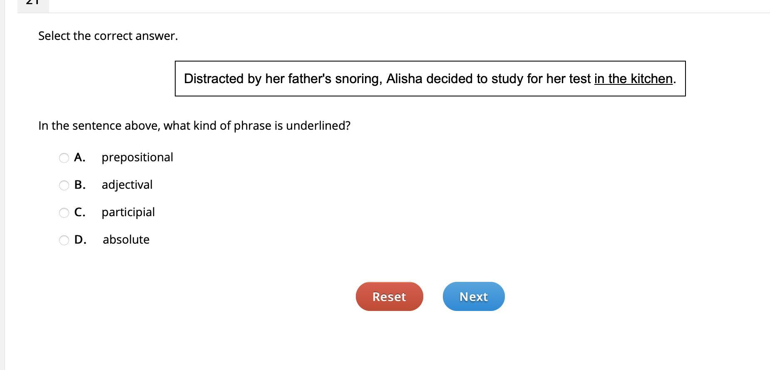Screen dimensions: 770x370
Task: Click the bold letter D. label
Action: tap(80, 240)
